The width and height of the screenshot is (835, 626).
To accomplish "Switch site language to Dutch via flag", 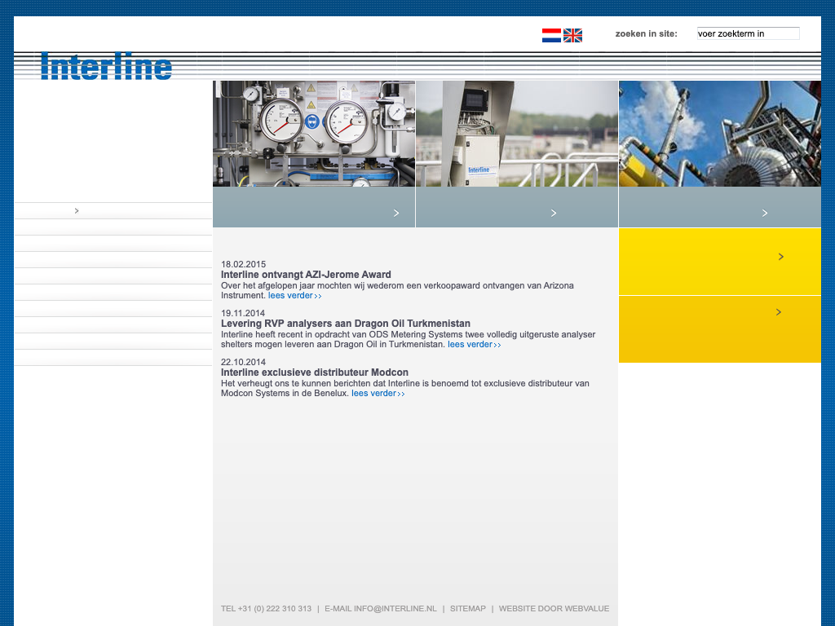I will (551, 35).
